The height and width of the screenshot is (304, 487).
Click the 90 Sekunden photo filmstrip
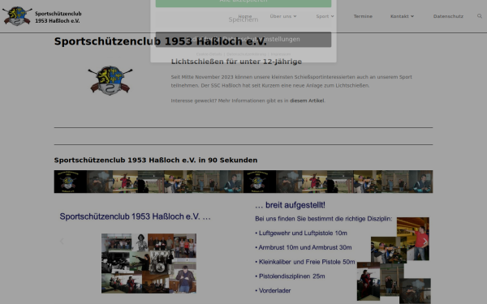click(243, 182)
